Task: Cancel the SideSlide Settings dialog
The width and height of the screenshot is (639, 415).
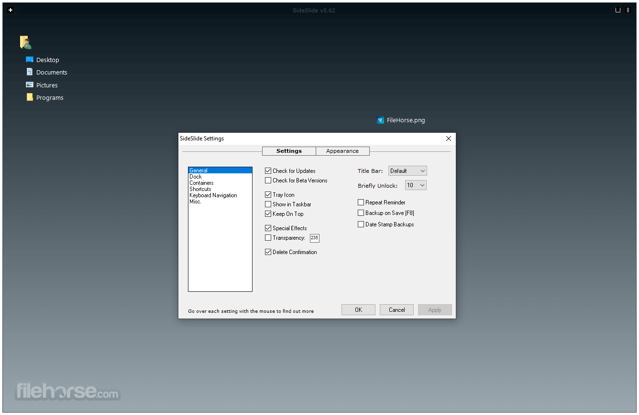Action: point(397,310)
